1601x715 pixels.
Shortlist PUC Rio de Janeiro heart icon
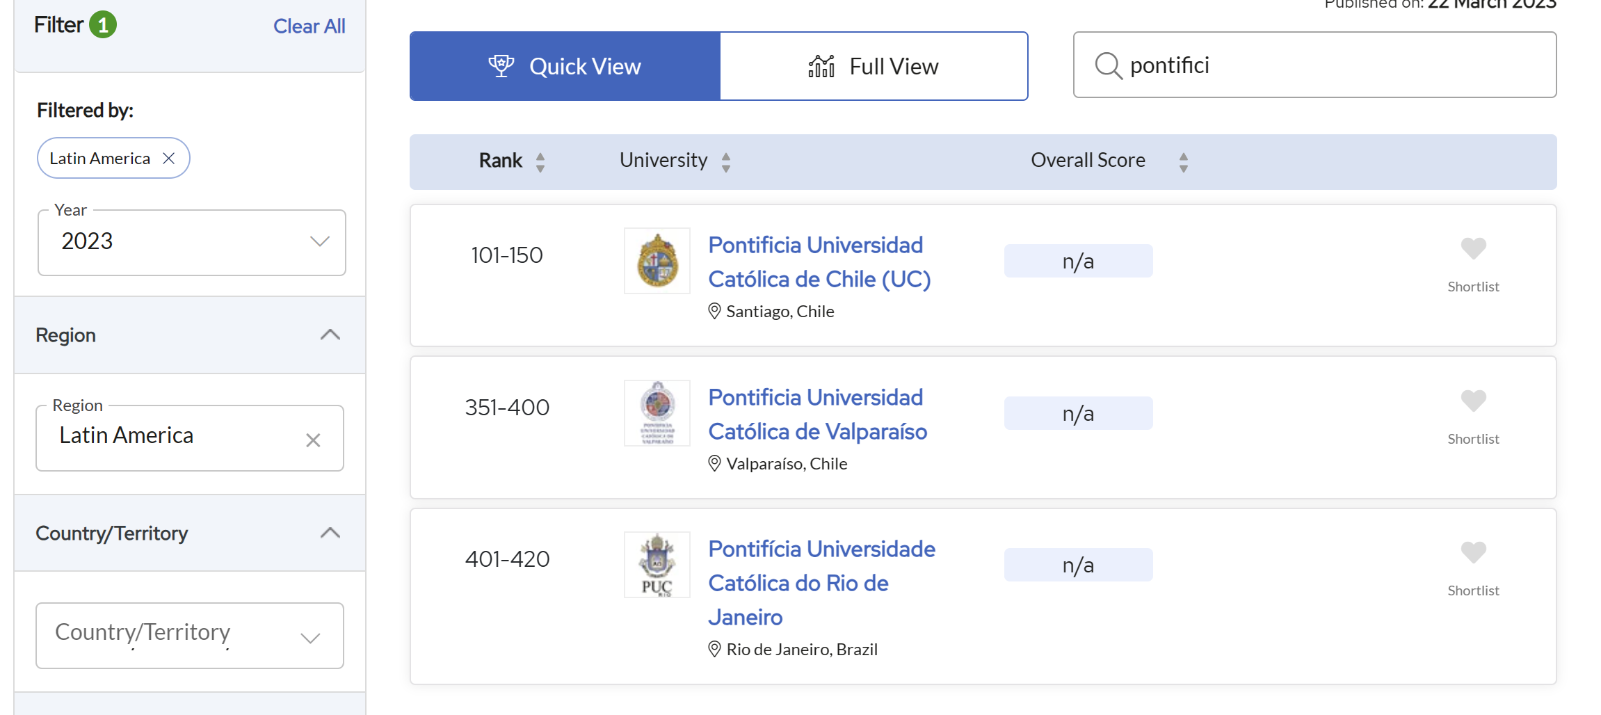[1473, 553]
